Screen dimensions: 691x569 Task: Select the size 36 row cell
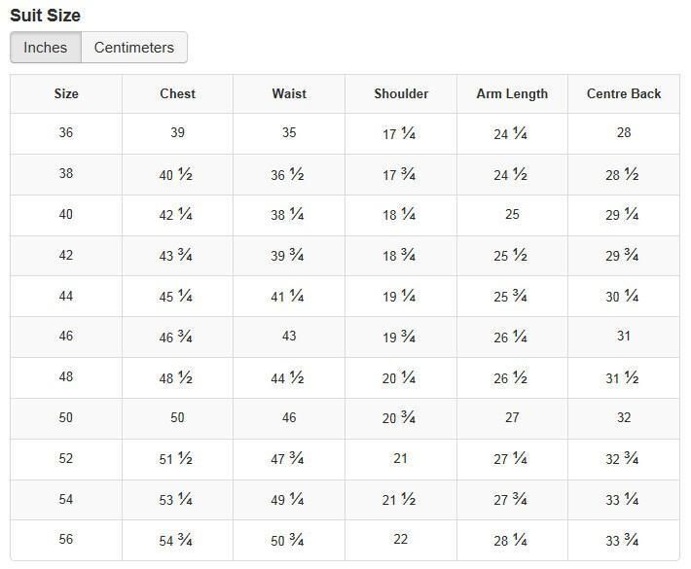click(66, 132)
